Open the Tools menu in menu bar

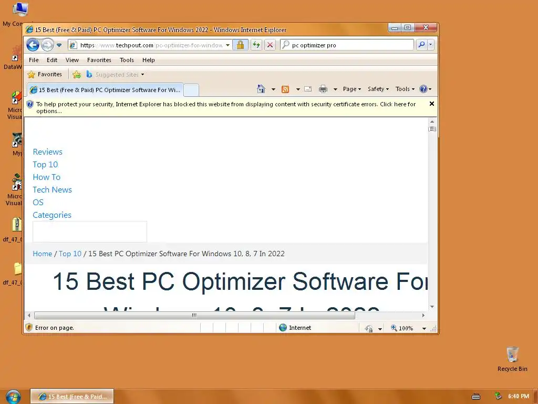pyautogui.click(x=127, y=60)
